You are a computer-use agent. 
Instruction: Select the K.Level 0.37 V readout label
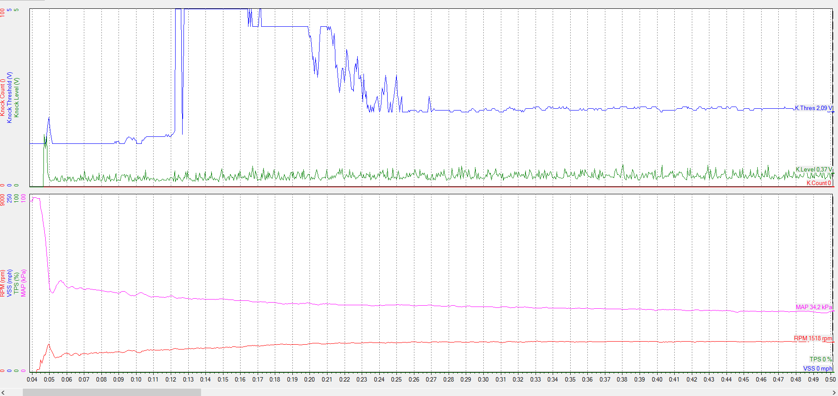813,169
